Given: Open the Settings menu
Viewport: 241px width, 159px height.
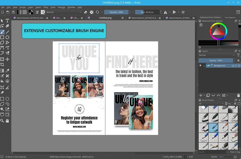Looking at the screenshot, I should pyautogui.click(x=61, y=7).
